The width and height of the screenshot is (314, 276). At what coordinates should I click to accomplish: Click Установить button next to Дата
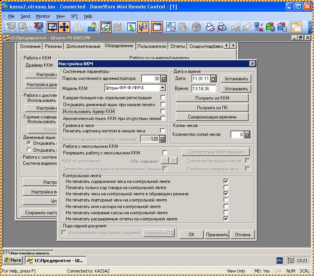tap(236, 78)
